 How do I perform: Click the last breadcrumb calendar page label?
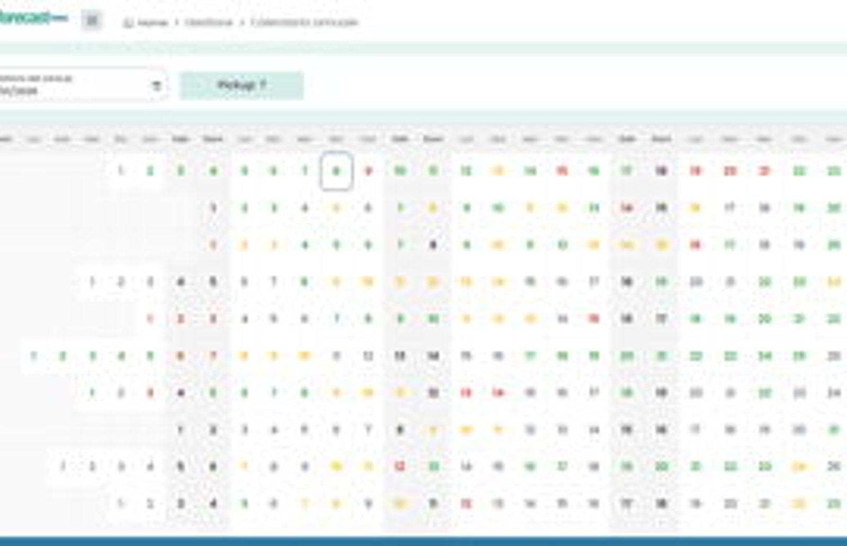point(304,22)
